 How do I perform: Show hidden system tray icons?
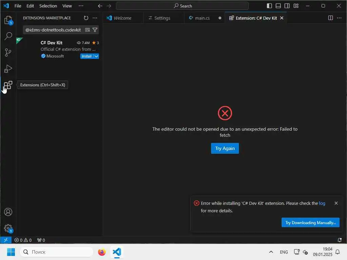pyautogui.click(x=271, y=252)
